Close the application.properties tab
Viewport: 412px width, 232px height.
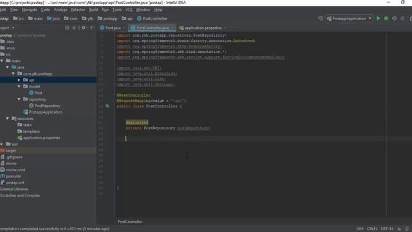[x=225, y=28]
